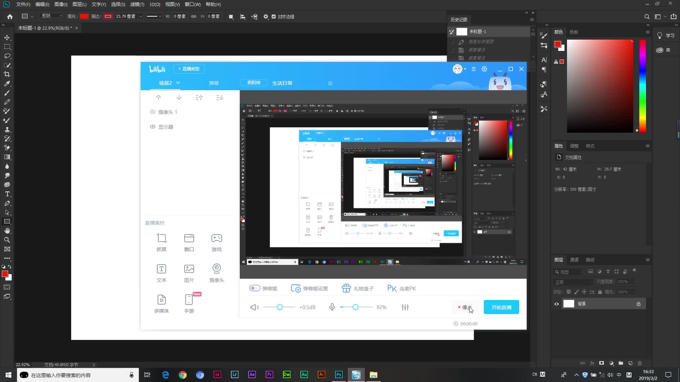The image size is (680, 382).
Task: Open the 滤镜(T) filter menu
Action: tap(137, 4)
